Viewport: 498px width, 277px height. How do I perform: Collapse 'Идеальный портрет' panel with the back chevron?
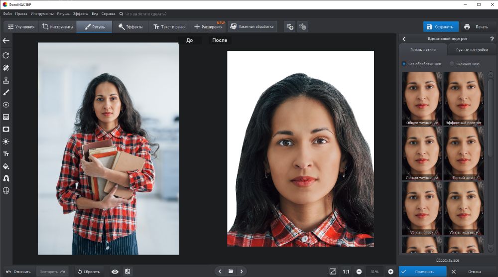click(x=404, y=39)
